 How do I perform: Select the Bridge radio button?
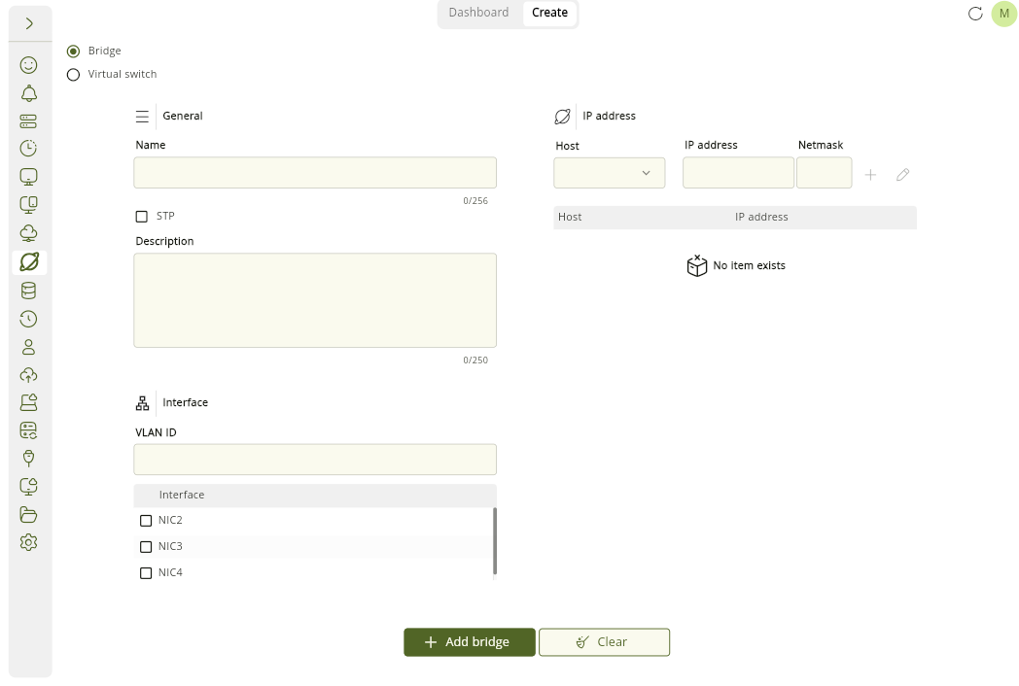74,51
